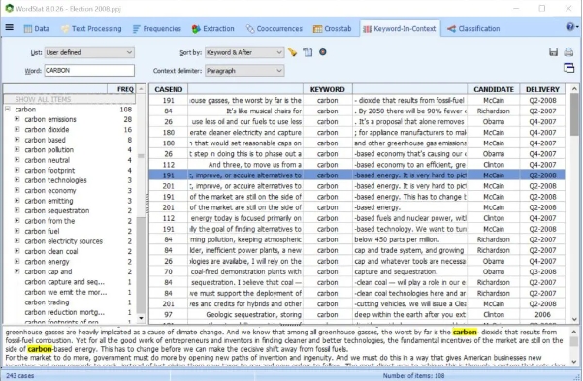Select row 'capture and sequestration.' by Obama
The width and height of the screenshot is (583, 381).
point(357,271)
